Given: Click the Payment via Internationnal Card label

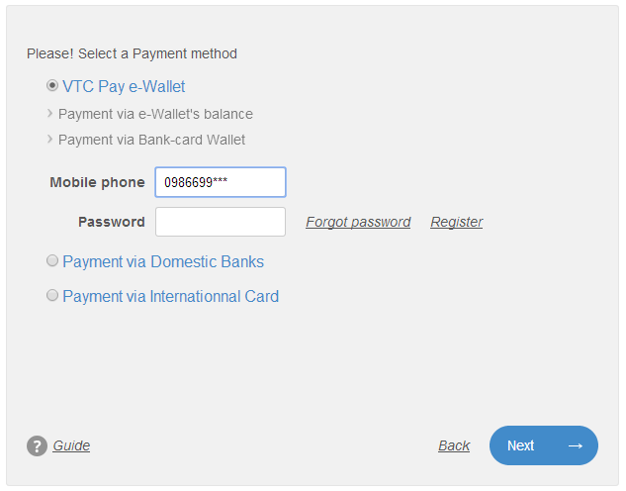Looking at the screenshot, I should pos(171,296).
